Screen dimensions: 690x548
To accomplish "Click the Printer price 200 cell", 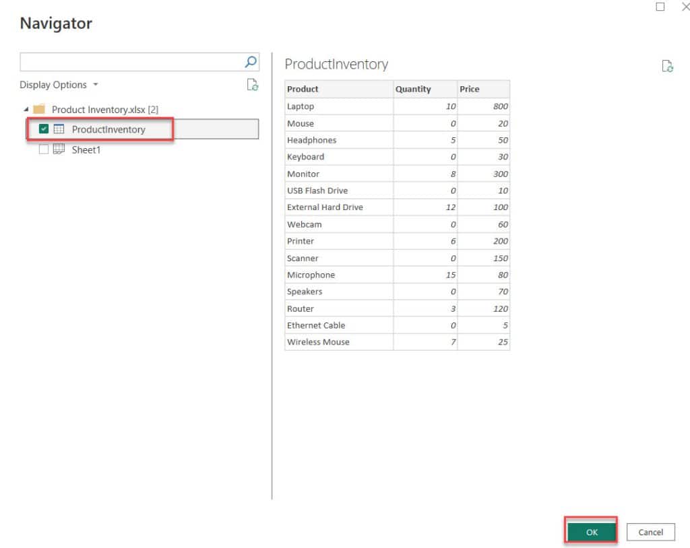I will coord(484,241).
